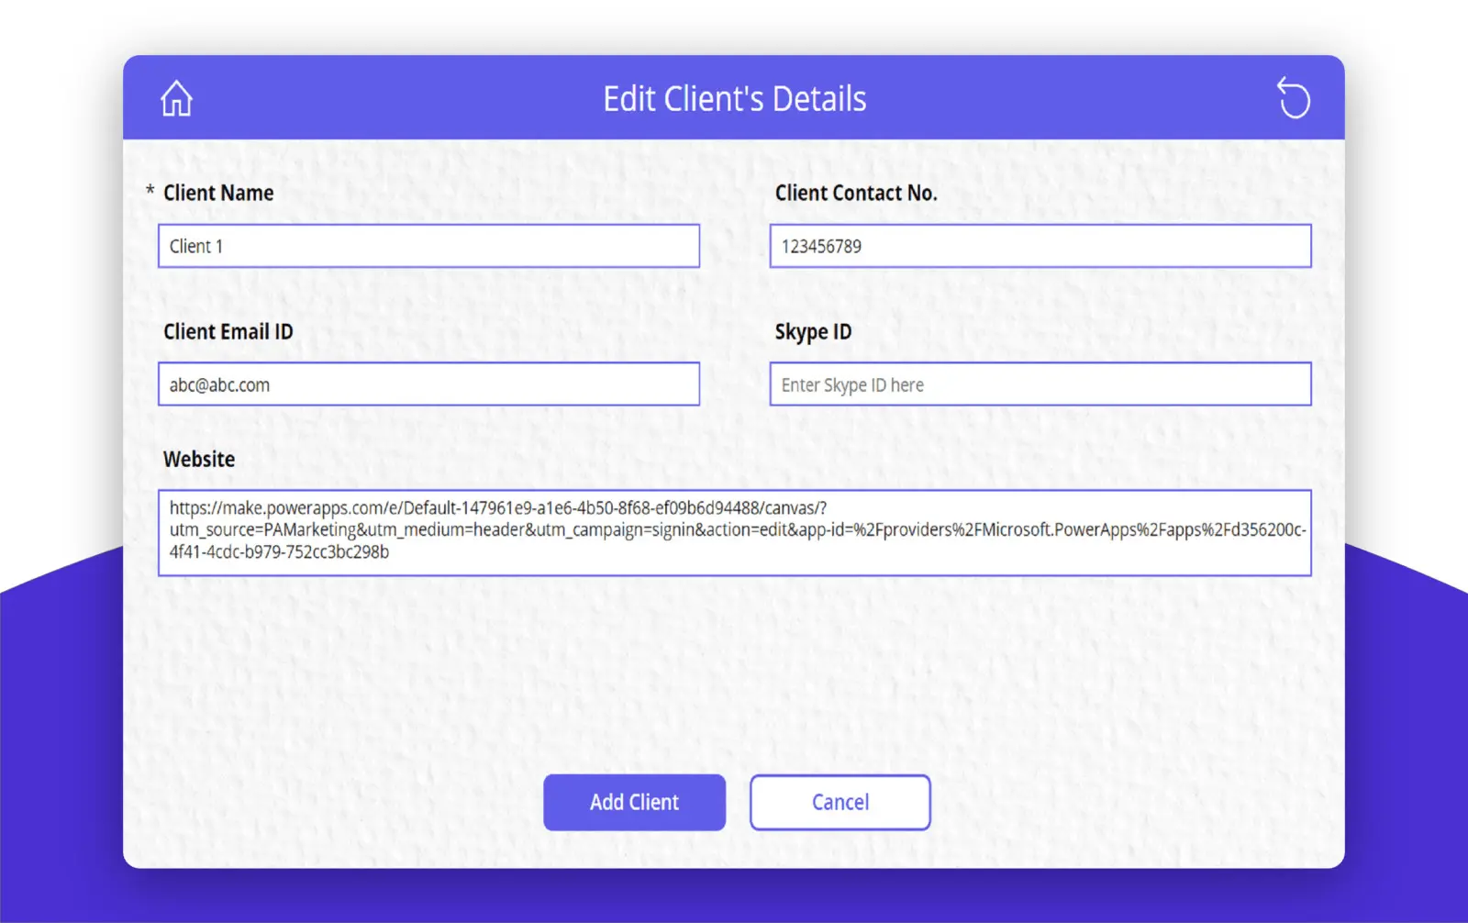Screen dimensions: 1468x923
Task: Click the 'Edit Client's Details' header title
Action: (x=734, y=99)
